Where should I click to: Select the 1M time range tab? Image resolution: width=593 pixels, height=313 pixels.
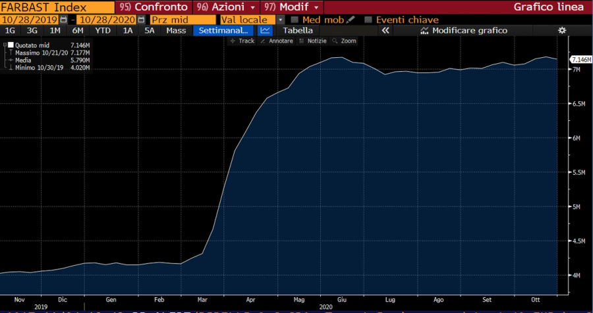tap(55, 31)
